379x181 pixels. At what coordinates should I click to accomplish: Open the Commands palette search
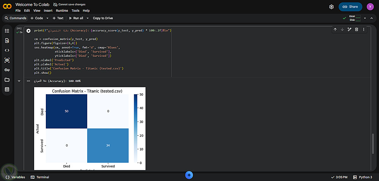coord(16,18)
